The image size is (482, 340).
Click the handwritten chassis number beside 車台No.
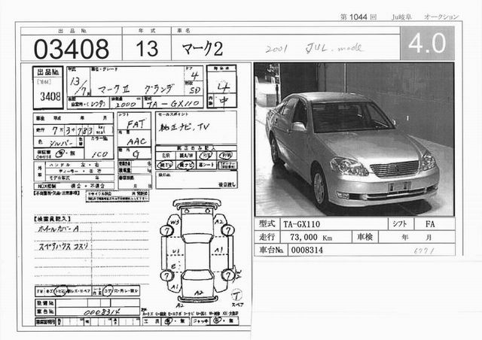pos(102,312)
